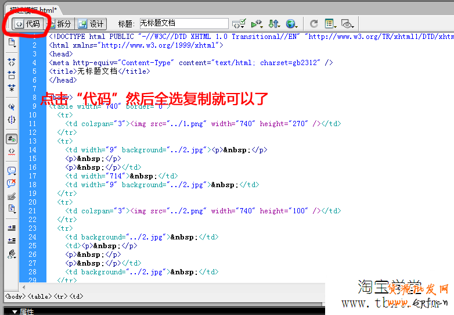Switch to Split view (拆分) button
This screenshot has width=454, height=315.
coord(59,24)
